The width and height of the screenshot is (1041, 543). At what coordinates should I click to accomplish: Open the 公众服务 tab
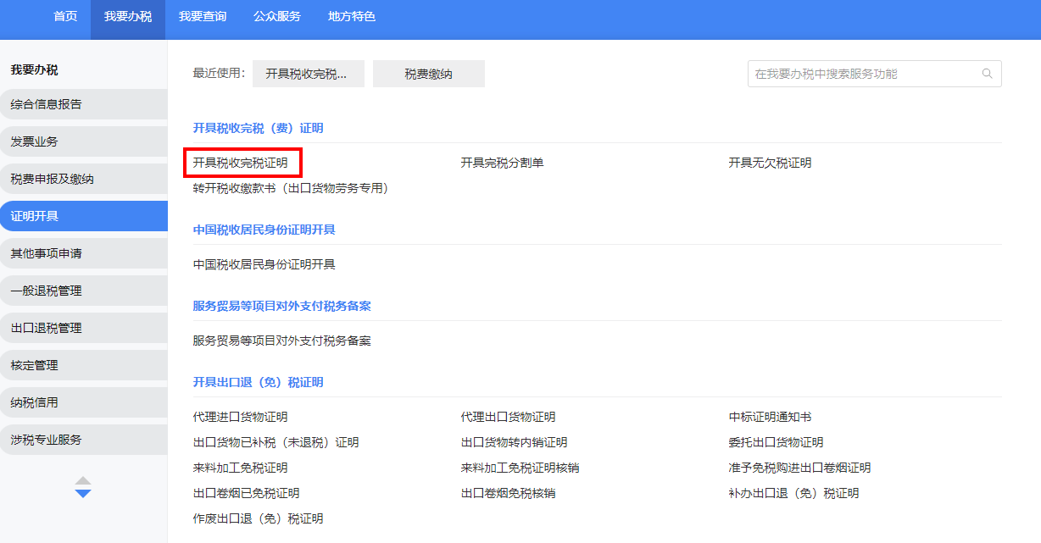tap(277, 17)
